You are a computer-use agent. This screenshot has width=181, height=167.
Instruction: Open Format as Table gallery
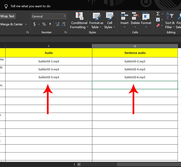point(96,20)
